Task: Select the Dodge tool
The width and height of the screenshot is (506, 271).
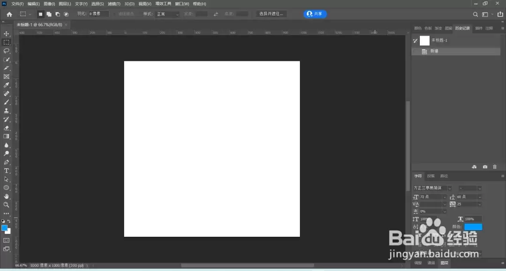Action: 6,153
